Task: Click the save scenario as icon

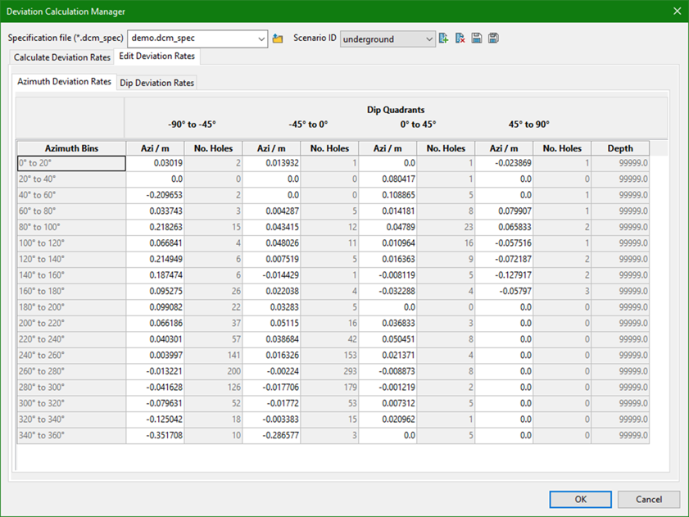Action: click(x=493, y=39)
